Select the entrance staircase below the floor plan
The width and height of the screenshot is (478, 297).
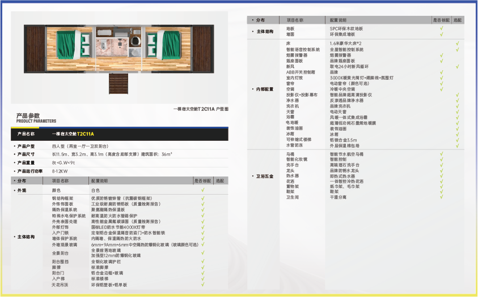click(119, 84)
